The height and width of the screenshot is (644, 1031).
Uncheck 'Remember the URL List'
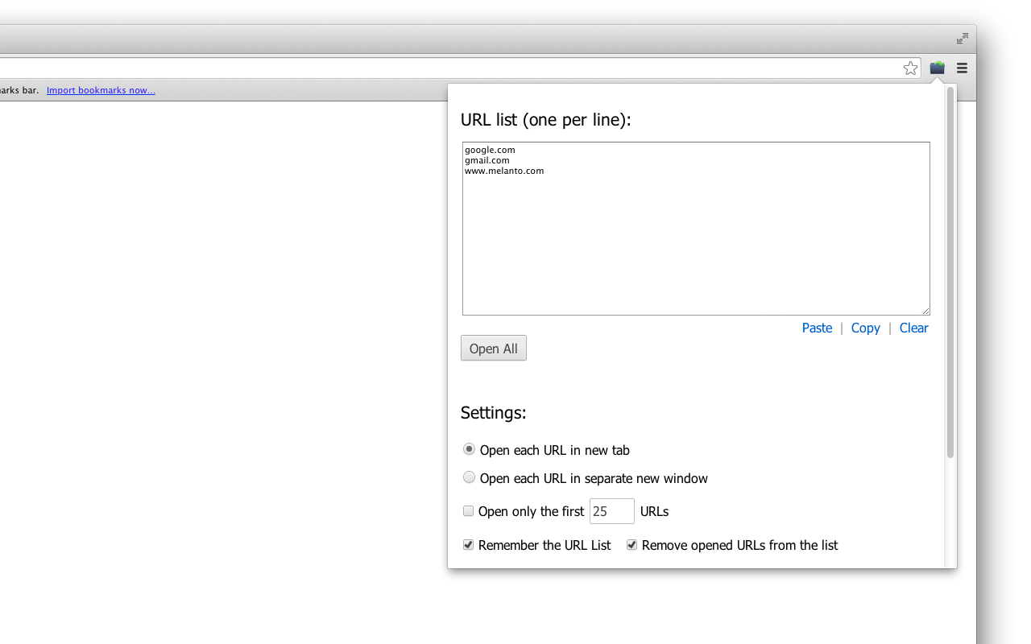tap(468, 545)
